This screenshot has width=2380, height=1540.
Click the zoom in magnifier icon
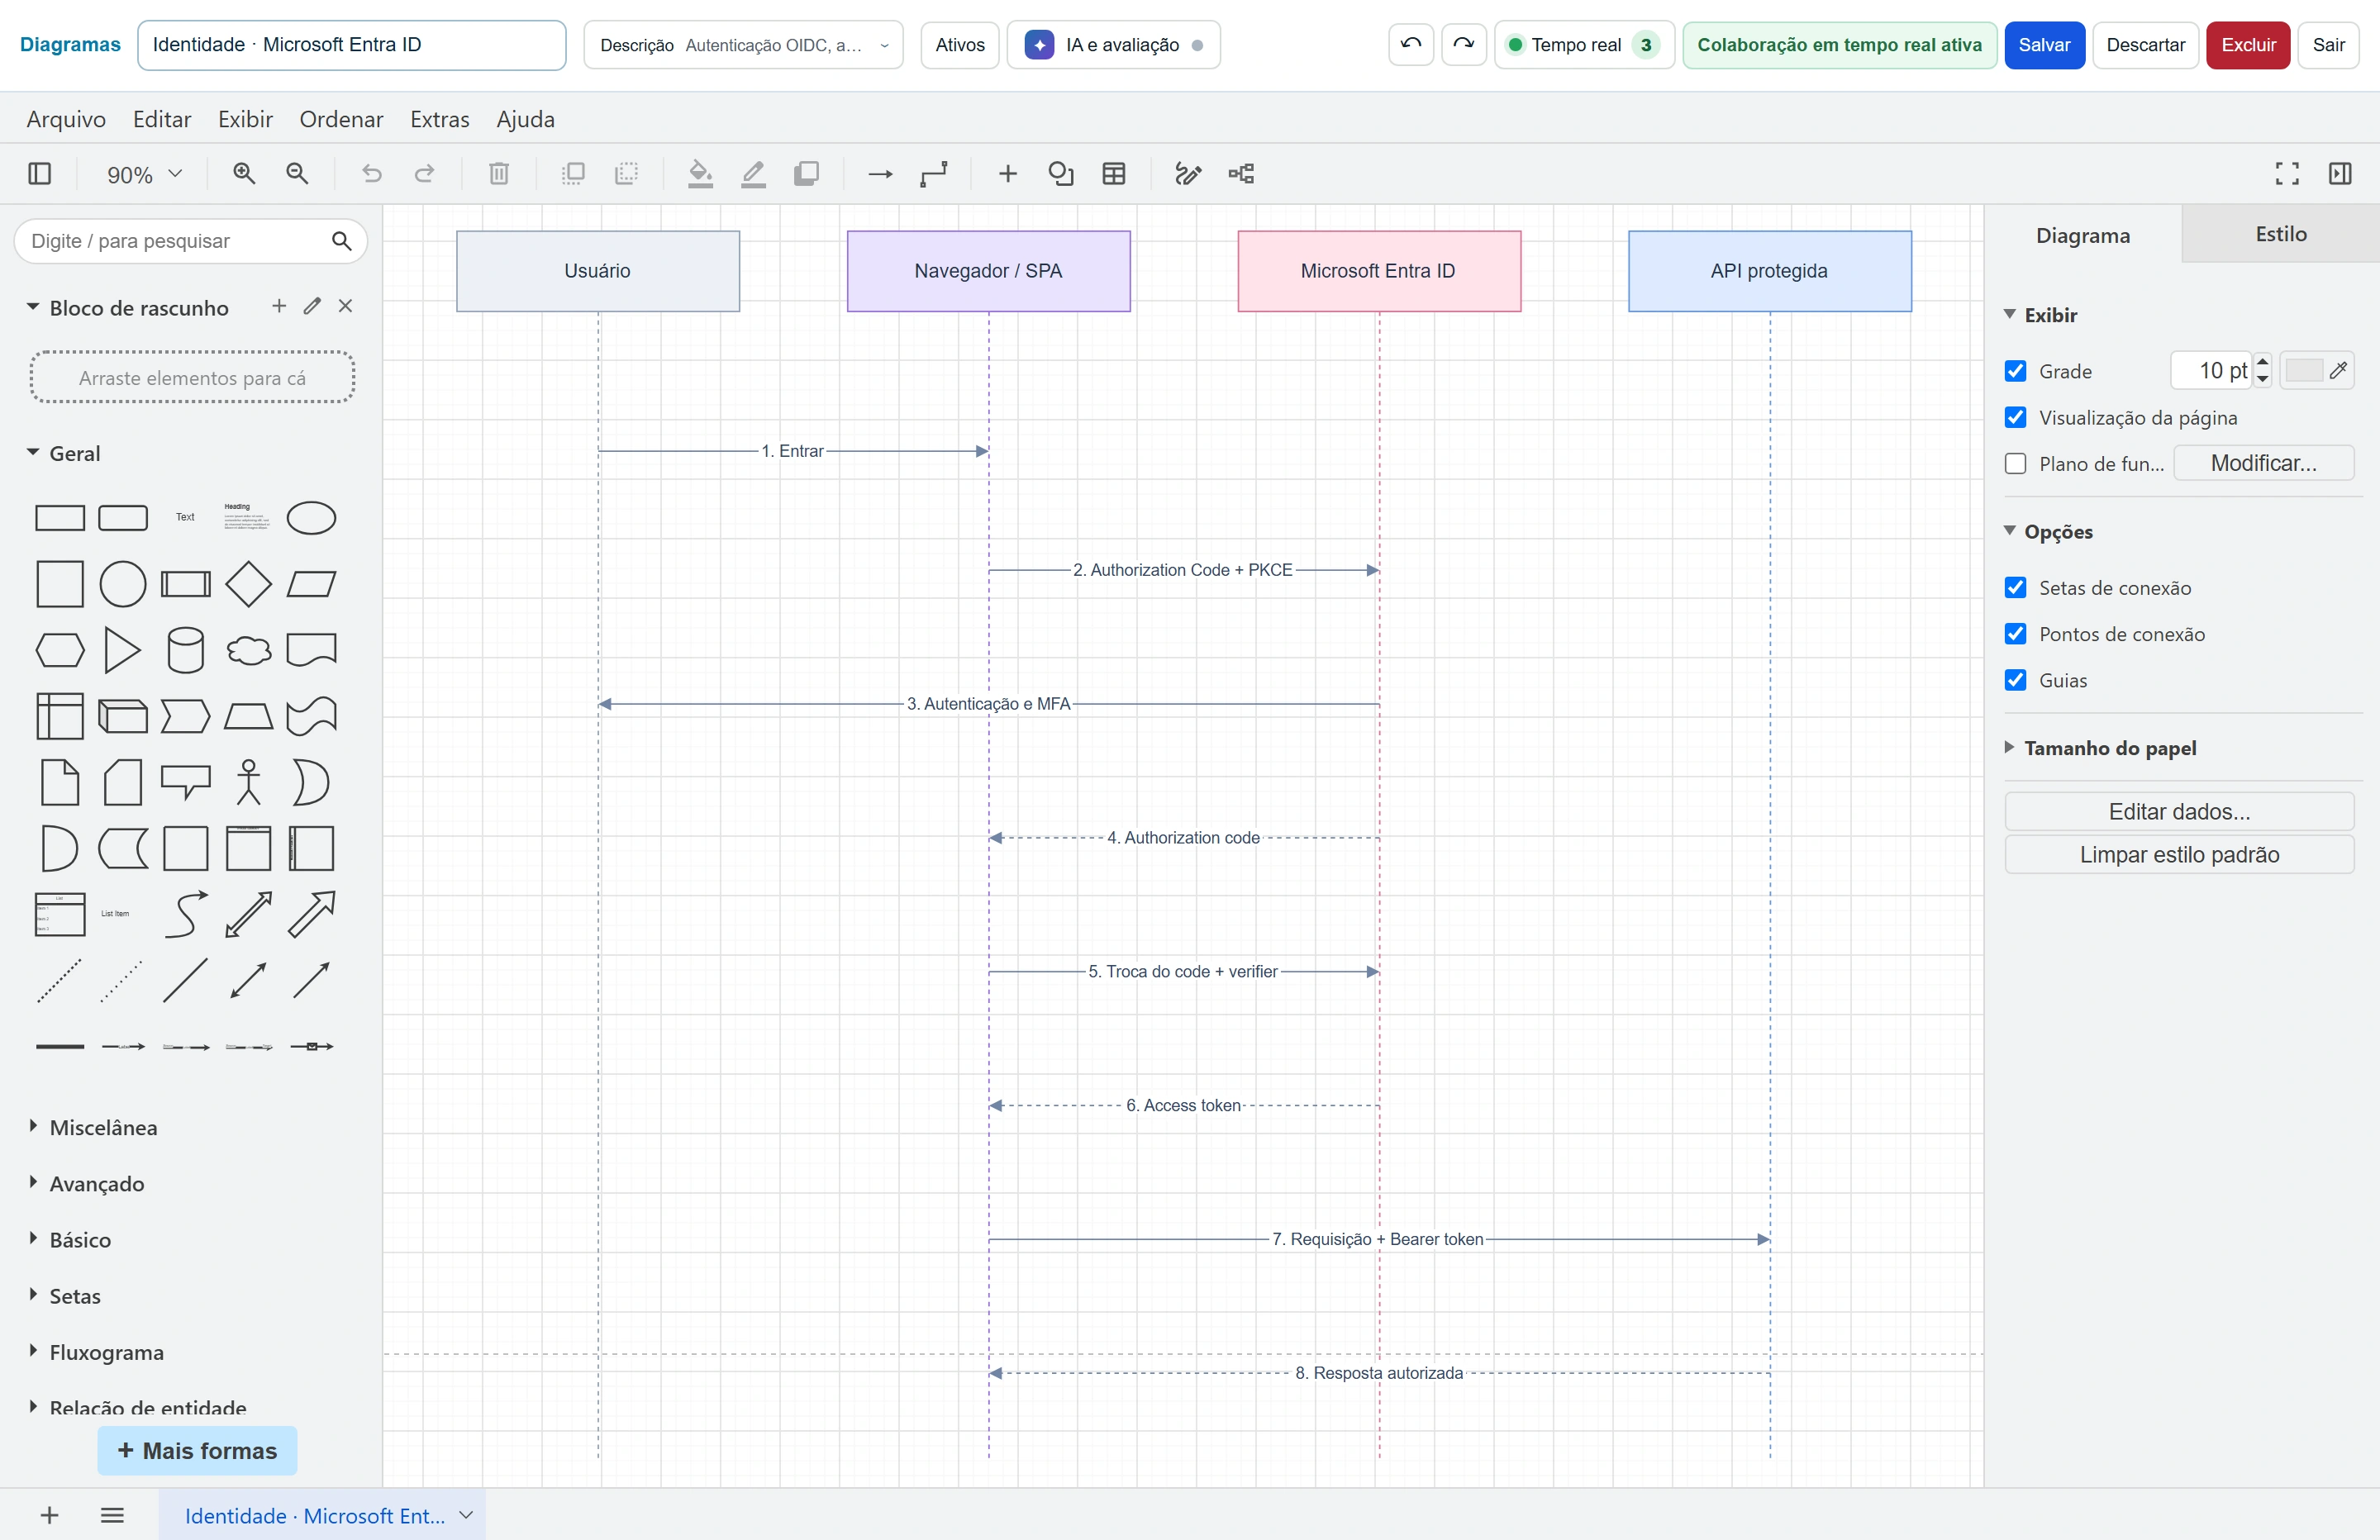pos(244,174)
